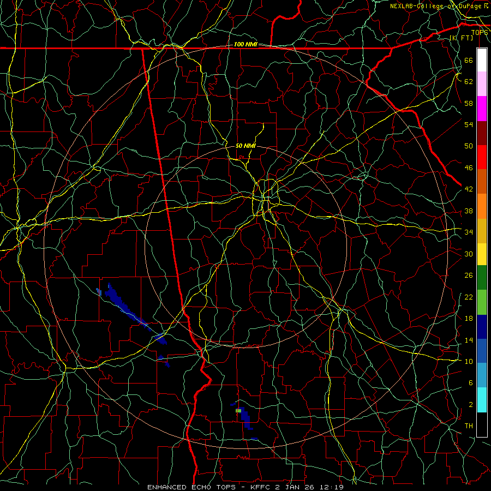Click the light pink legend swatch
The height and width of the screenshot is (491, 491).
tap(482, 84)
